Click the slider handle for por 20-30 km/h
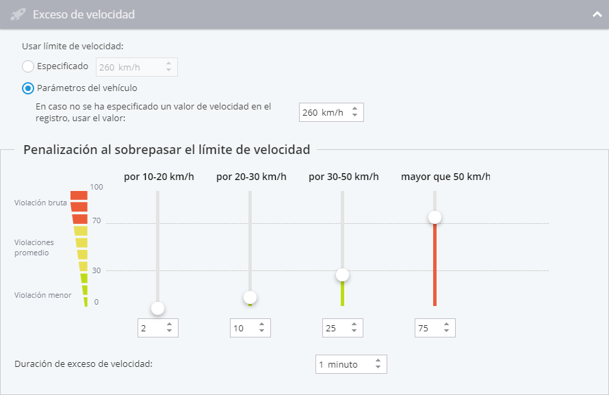Image resolution: width=609 pixels, height=395 pixels. click(x=250, y=298)
